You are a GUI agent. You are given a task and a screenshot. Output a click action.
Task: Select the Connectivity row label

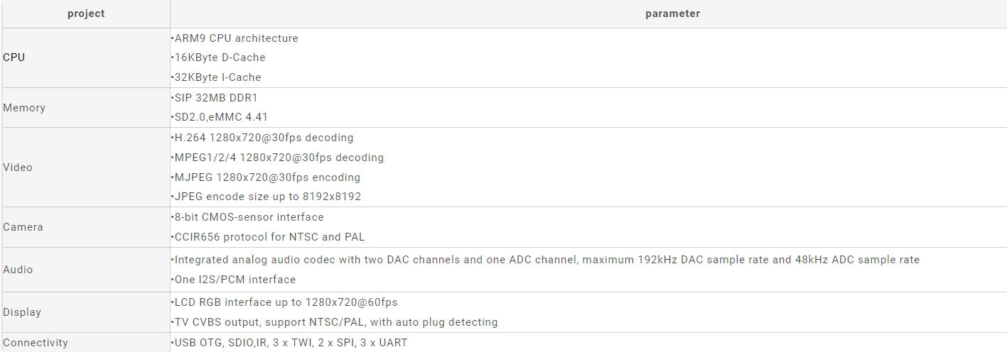(36, 343)
